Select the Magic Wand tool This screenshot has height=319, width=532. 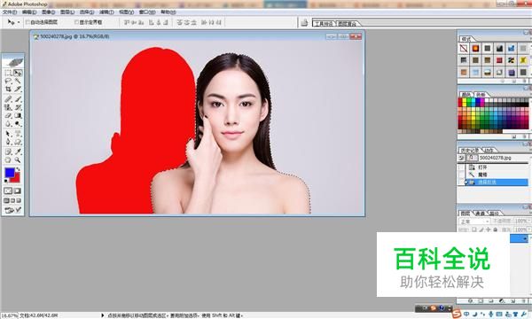[x=18, y=81]
